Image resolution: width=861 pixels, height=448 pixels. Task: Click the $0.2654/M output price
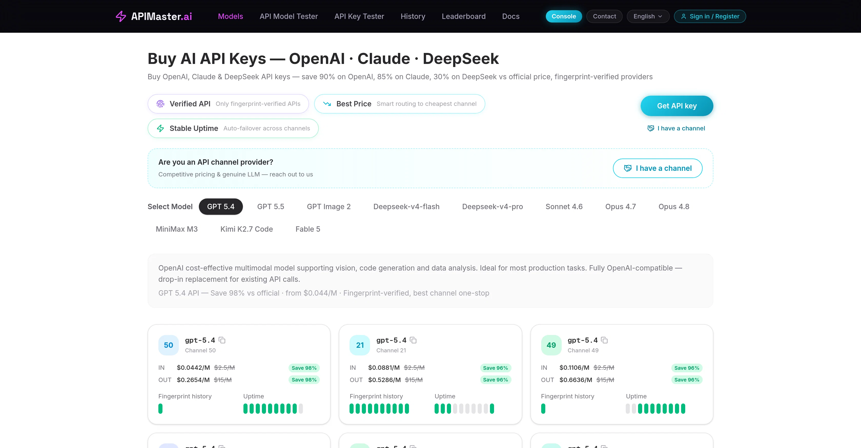click(x=193, y=380)
